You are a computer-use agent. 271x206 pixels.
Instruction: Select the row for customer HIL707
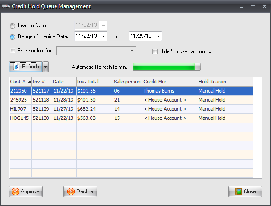tap(131, 109)
